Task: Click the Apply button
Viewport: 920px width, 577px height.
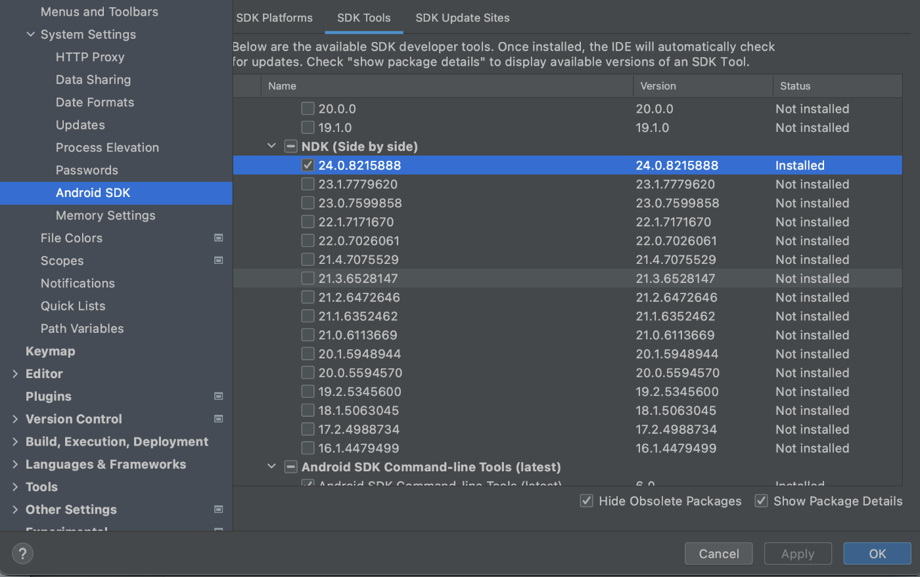Action: 798,553
